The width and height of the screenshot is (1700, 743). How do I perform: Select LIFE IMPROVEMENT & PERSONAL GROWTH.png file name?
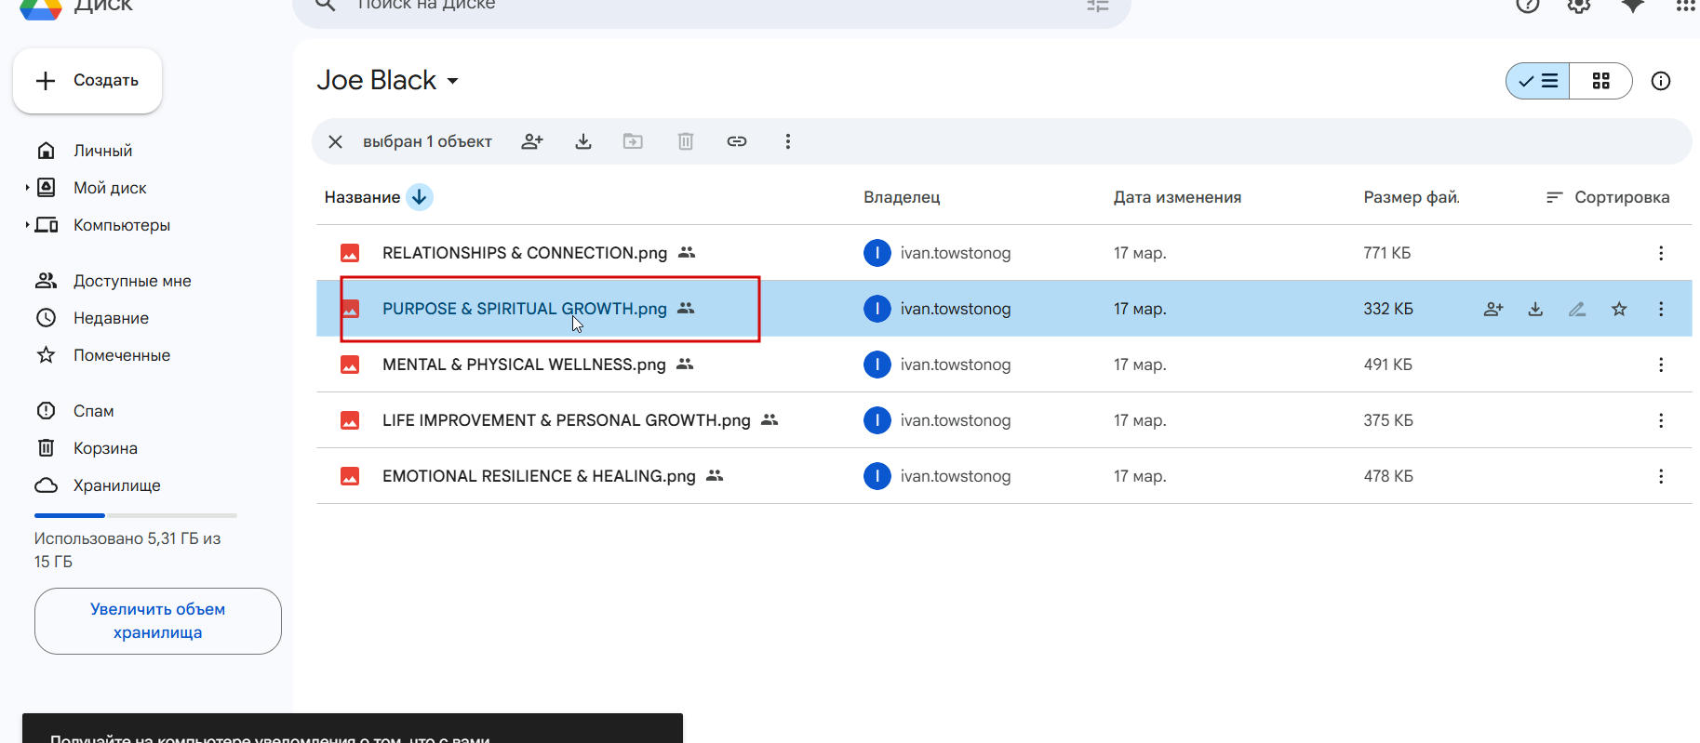pyautogui.click(x=567, y=420)
